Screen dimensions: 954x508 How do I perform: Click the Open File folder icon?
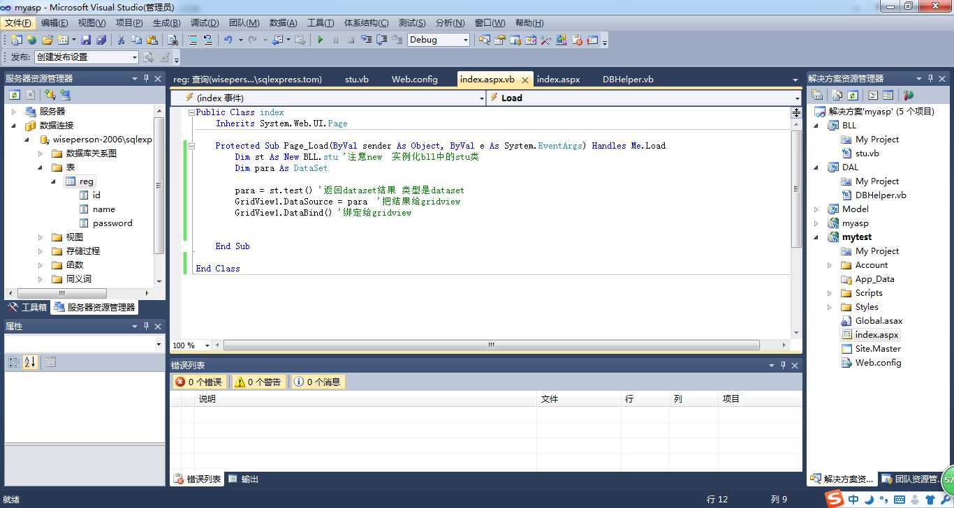click(47, 40)
